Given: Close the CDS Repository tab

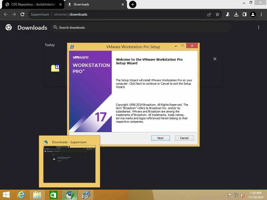Looking at the screenshot, I should 60,4.
